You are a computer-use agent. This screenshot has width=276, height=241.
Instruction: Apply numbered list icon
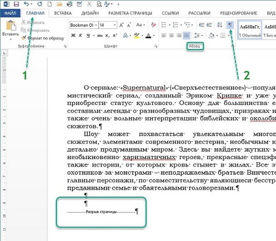176,25
